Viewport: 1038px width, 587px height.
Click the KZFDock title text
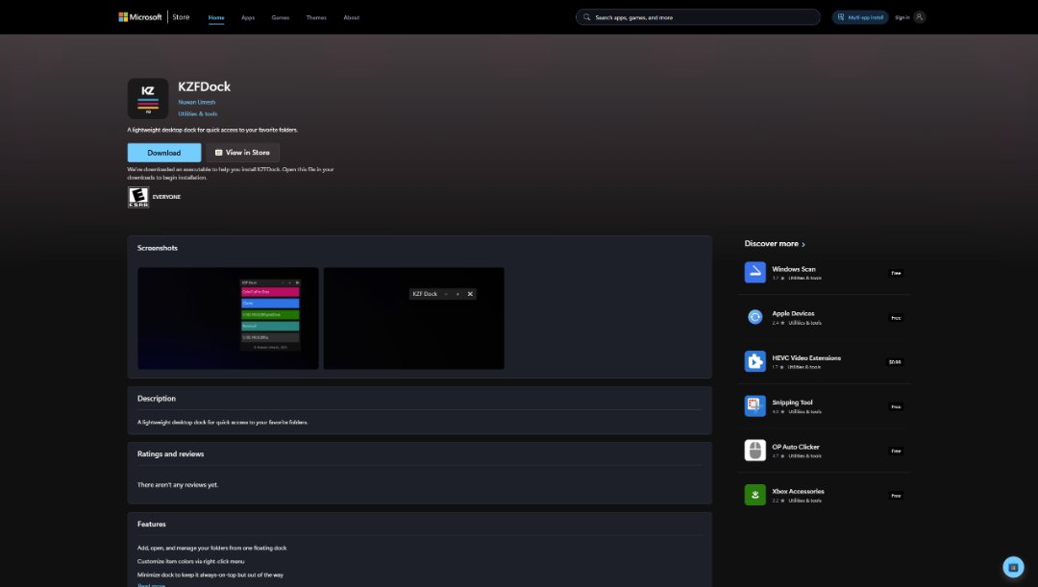point(204,86)
